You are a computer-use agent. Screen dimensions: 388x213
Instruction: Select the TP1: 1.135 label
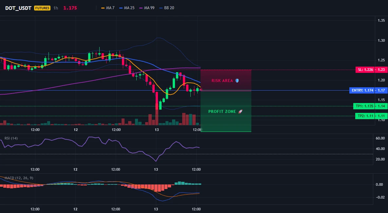(x=364, y=106)
